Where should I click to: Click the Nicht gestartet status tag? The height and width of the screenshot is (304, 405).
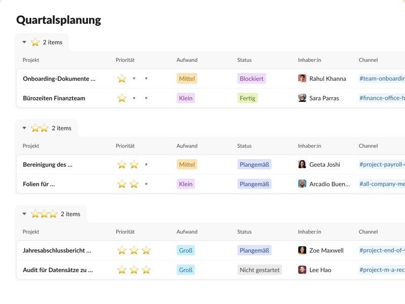(x=260, y=270)
